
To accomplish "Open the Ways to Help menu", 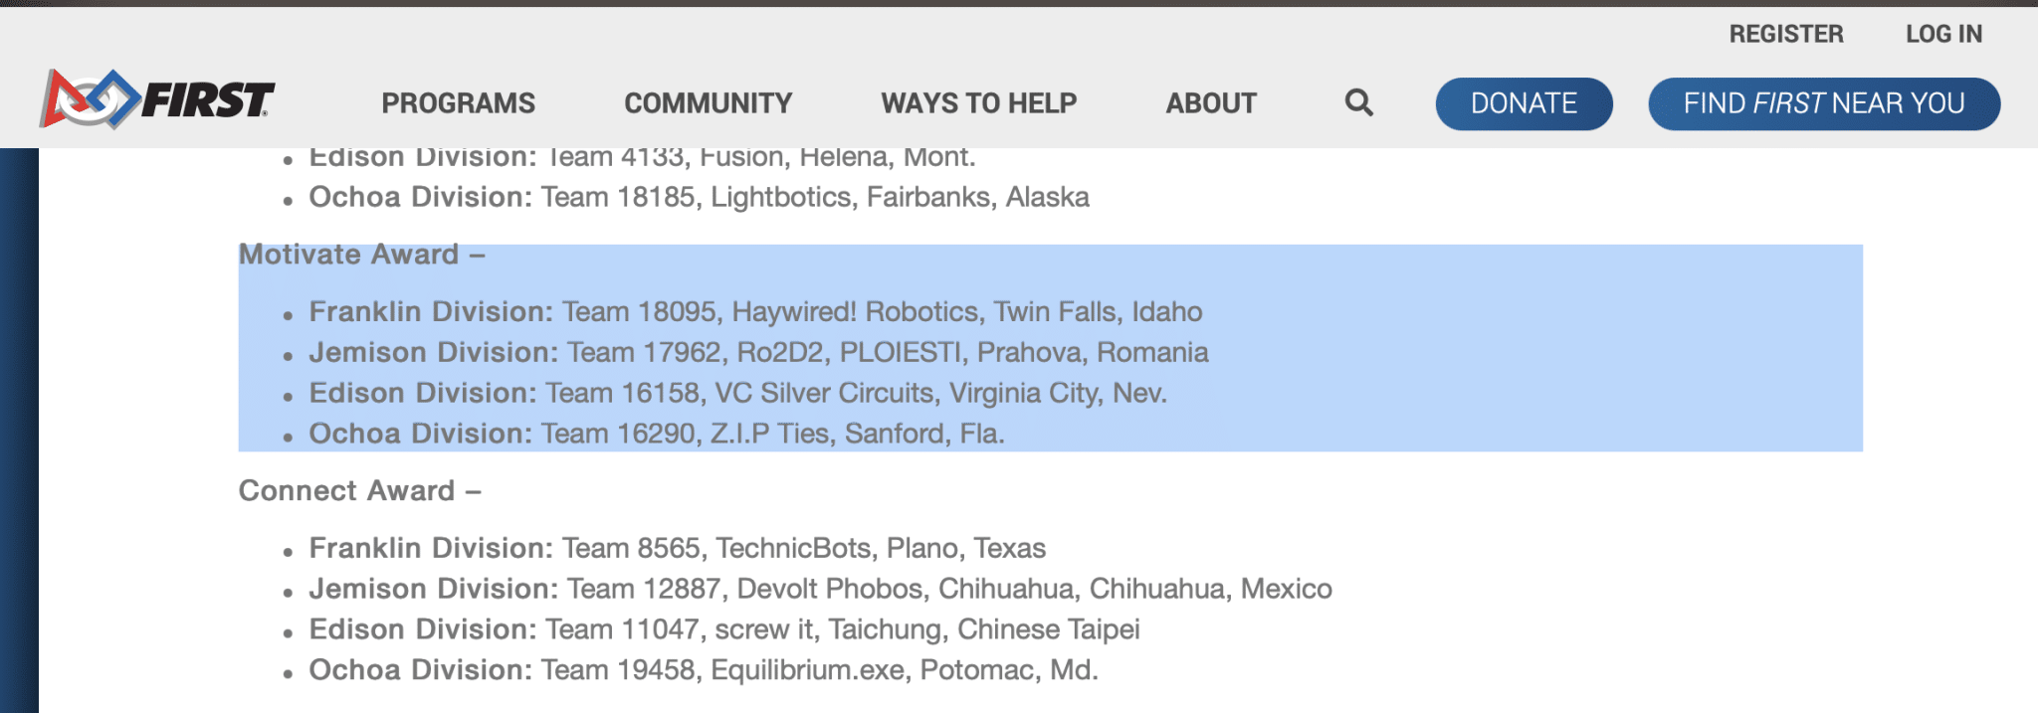I will tap(978, 103).
